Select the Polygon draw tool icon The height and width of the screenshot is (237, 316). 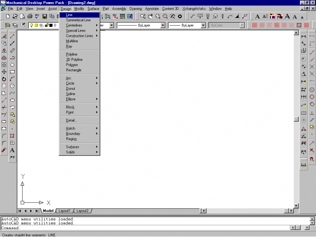click(12, 65)
